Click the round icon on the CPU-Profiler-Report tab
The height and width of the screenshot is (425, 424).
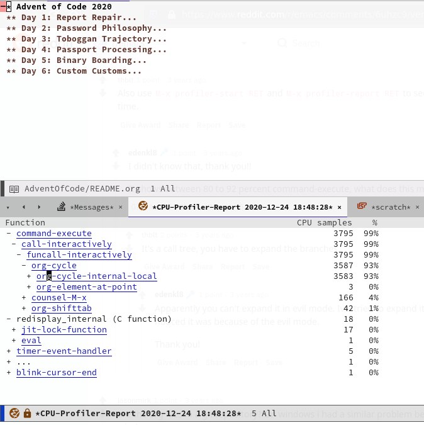[x=143, y=206]
